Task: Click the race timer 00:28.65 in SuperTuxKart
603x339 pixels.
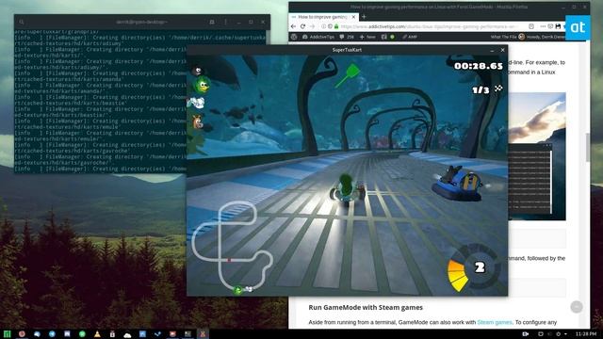Action: [479, 66]
